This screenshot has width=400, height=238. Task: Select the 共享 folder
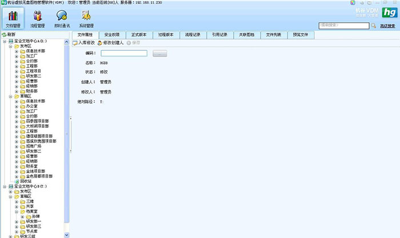(30, 207)
